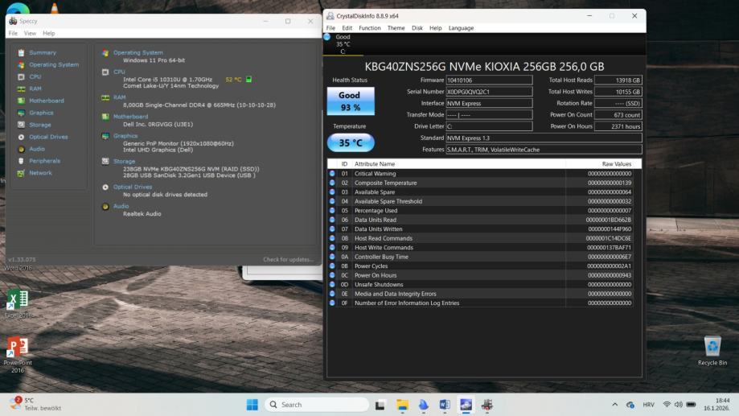Image resolution: width=739 pixels, height=416 pixels.
Task: Click the Motherboard heading link in summary pane
Action: pyautogui.click(x=130, y=117)
